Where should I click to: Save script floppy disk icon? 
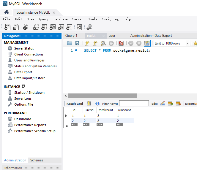(77, 43)
